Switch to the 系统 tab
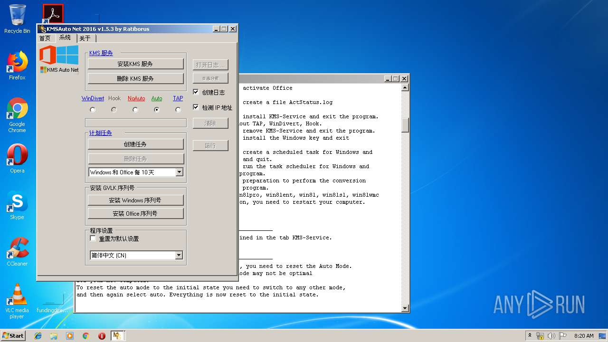 point(65,38)
